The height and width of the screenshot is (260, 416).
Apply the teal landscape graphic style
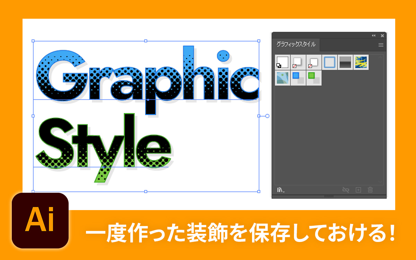[x=282, y=78]
